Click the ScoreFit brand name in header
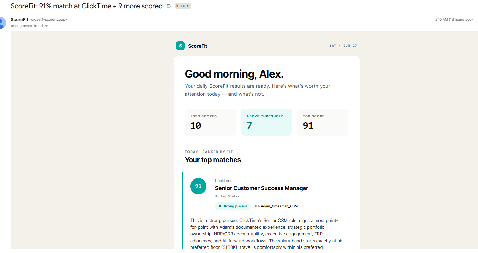This screenshot has width=478, height=253. tap(197, 46)
